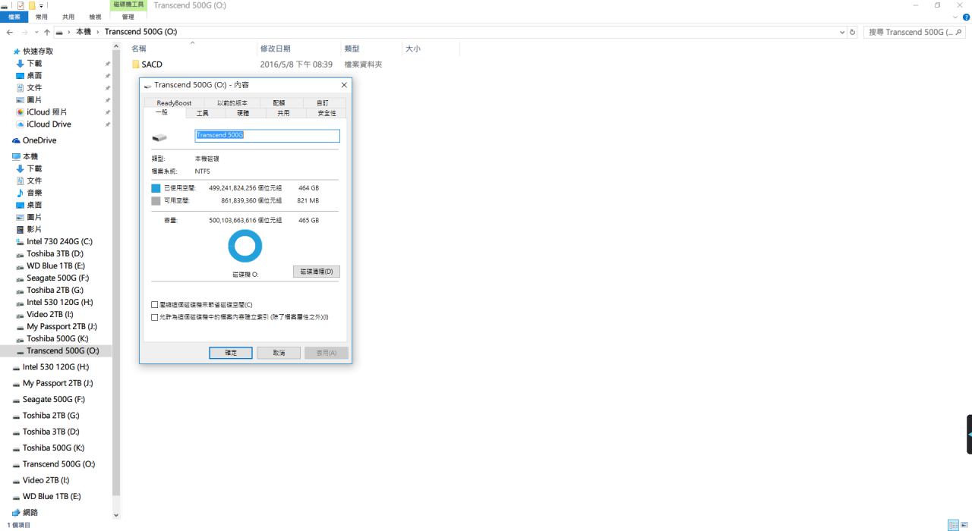972x531 pixels.
Task: Select the SACD folder
Action: pyautogui.click(x=147, y=64)
